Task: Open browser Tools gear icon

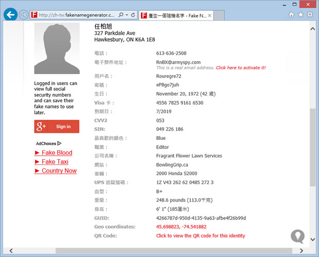Action: (310, 14)
